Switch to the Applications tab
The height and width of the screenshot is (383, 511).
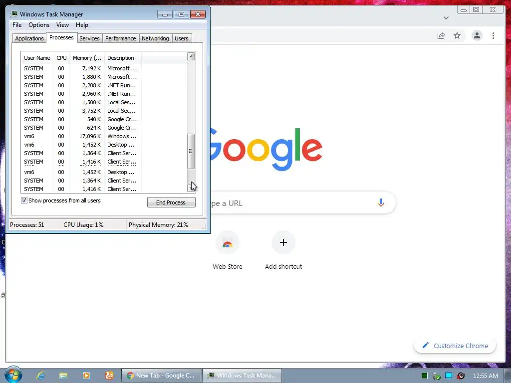[x=29, y=38]
